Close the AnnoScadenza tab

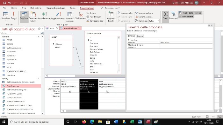point(80,28)
